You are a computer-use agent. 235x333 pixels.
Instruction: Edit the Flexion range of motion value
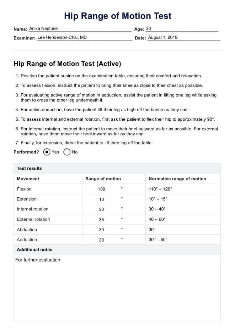pos(102,189)
